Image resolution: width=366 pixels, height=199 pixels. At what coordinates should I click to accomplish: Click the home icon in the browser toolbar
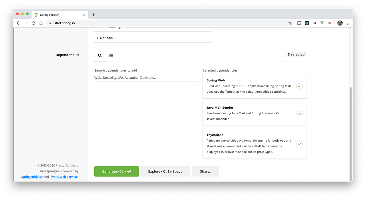41,23
